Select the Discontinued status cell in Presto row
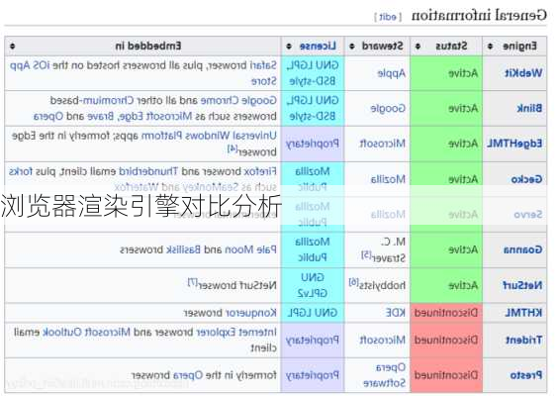Image resolution: width=558 pixels, height=396 pixels. click(x=446, y=375)
